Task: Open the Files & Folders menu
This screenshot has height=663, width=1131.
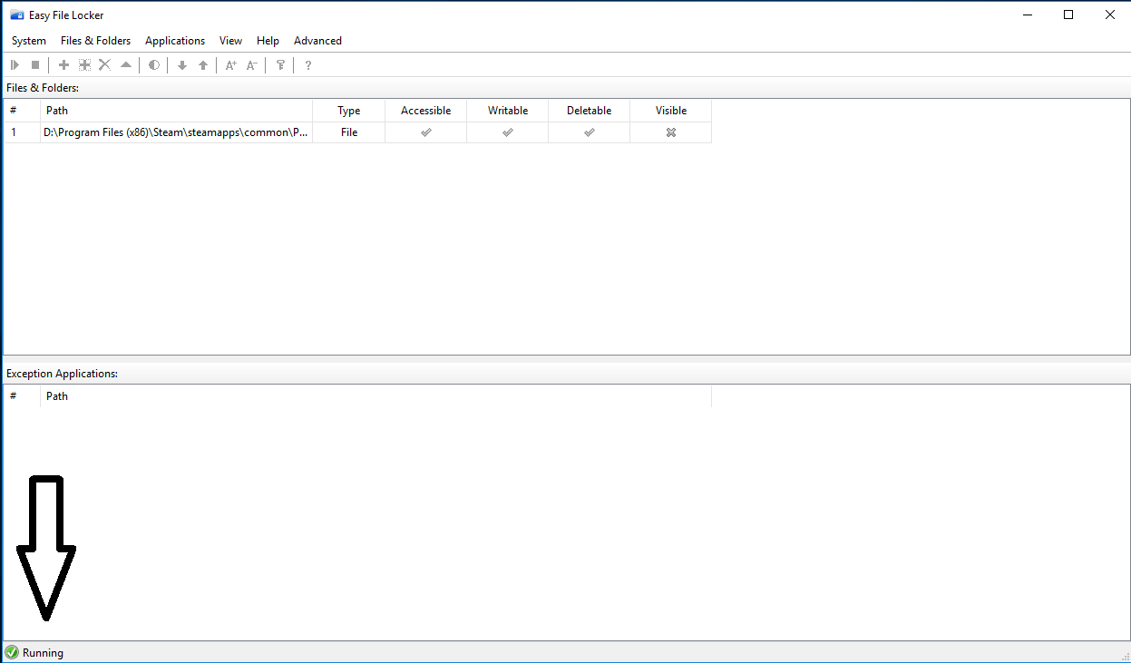Action: [x=95, y=41]
